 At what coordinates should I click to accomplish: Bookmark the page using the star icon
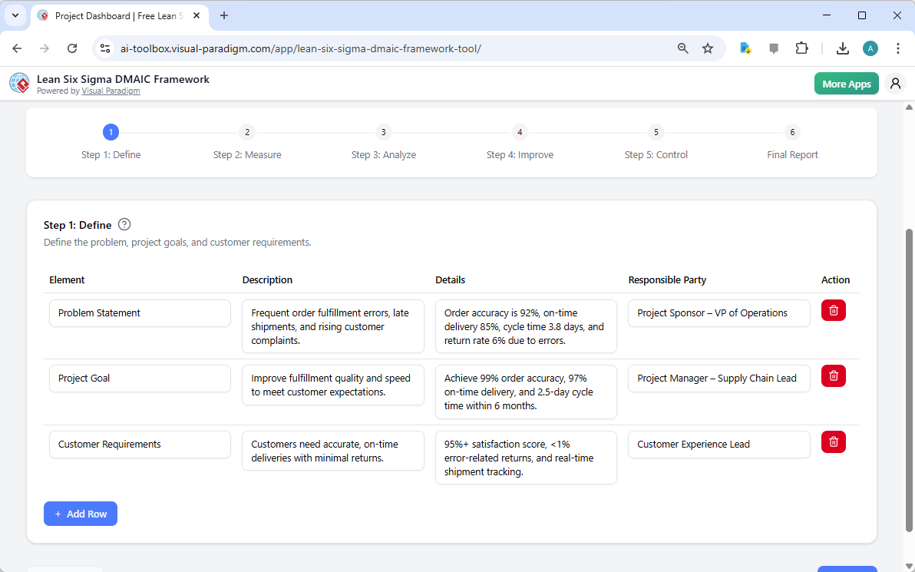coord(707,48)
